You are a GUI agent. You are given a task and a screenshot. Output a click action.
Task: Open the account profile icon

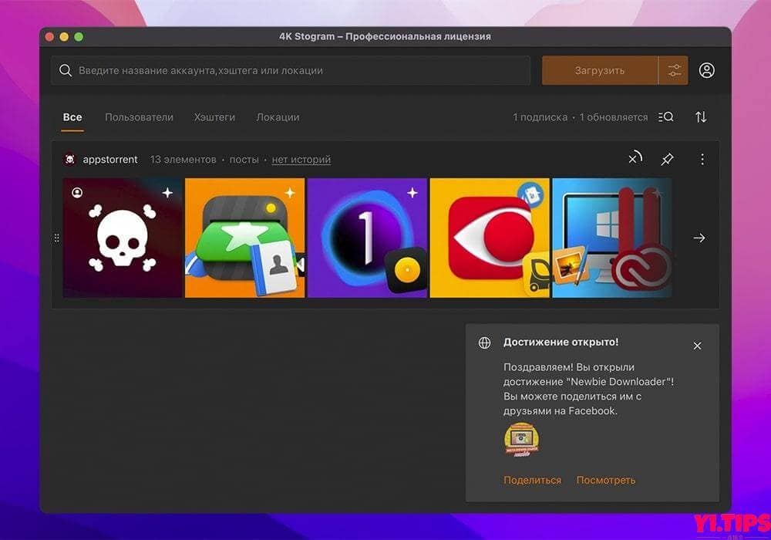tap(707, 69)
